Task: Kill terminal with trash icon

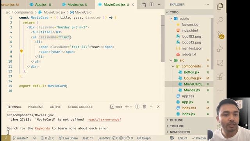Action: [x=144, y=107]
